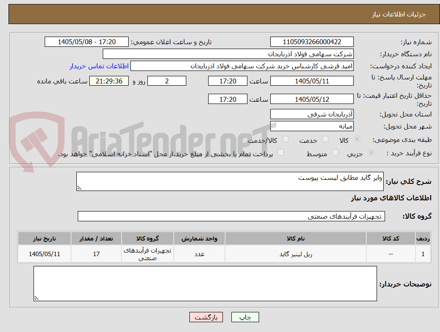Click the تعداد / مقدار column header
The image size is (440, 332).
[96, 238]
